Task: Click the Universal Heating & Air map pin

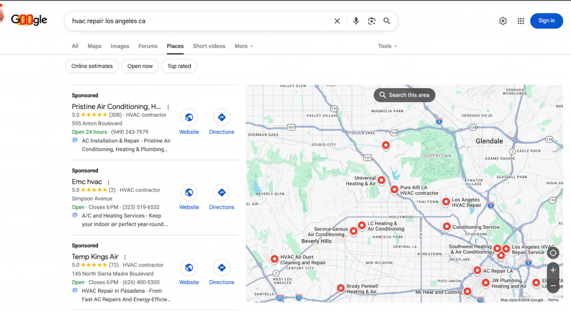Action: [381, 180]
